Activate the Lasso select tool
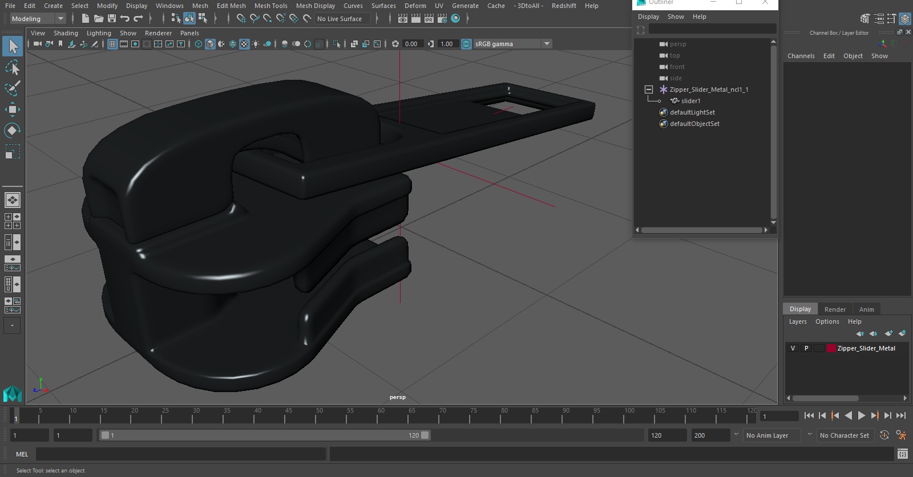The height and width of the screenshot is (477, 913). click(x=13, y=68)
